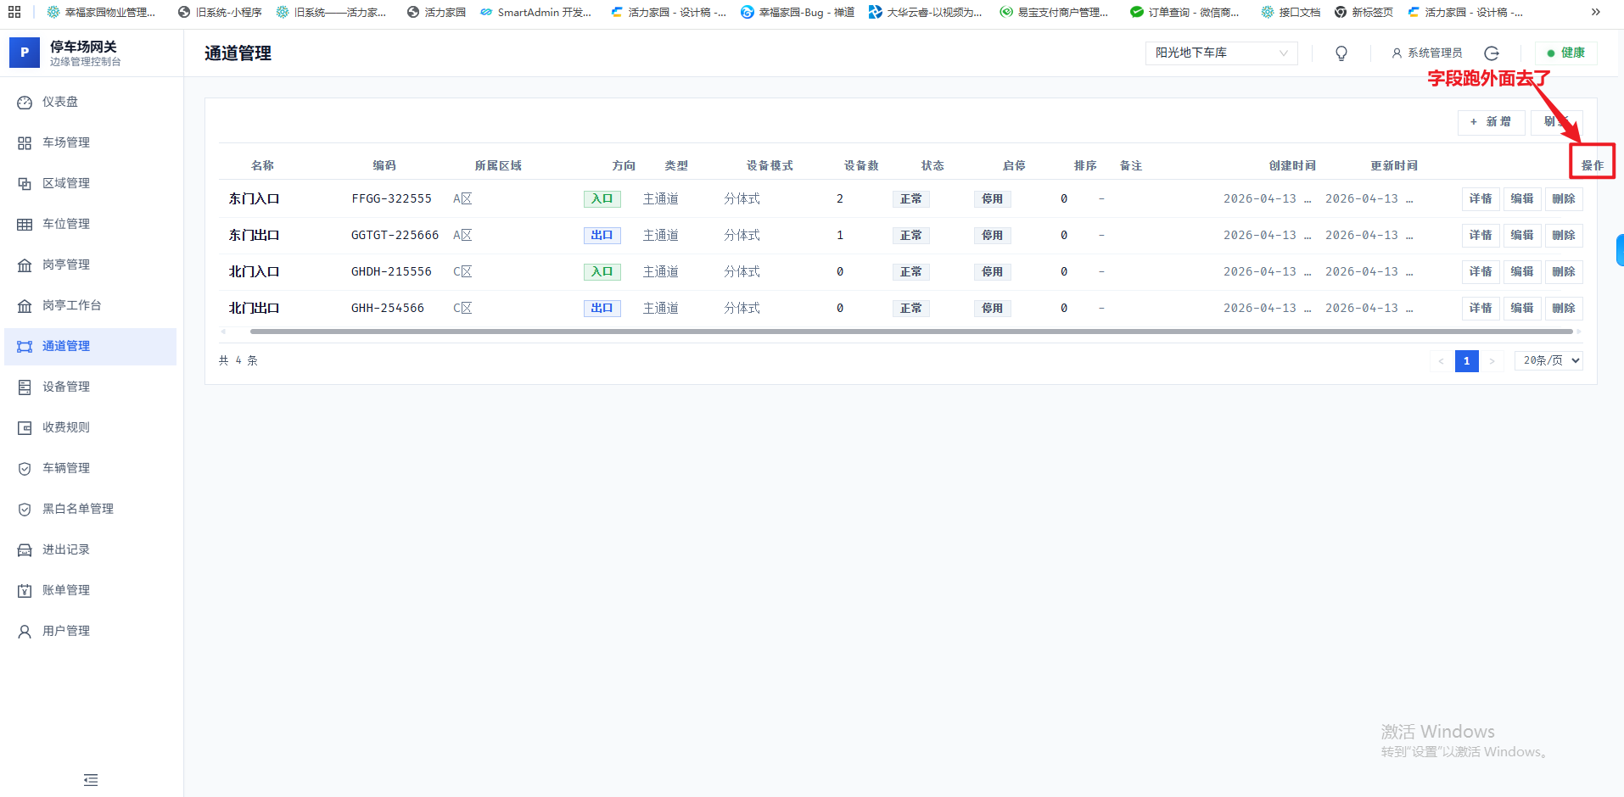
Task: Open 收费规则 in the sidebar menu
Action: pyautogui.click(x=66, y=427)
